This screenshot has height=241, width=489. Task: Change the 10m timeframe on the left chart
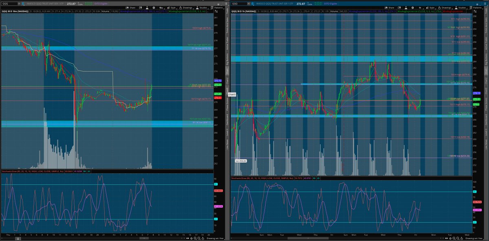pos(161,8)
